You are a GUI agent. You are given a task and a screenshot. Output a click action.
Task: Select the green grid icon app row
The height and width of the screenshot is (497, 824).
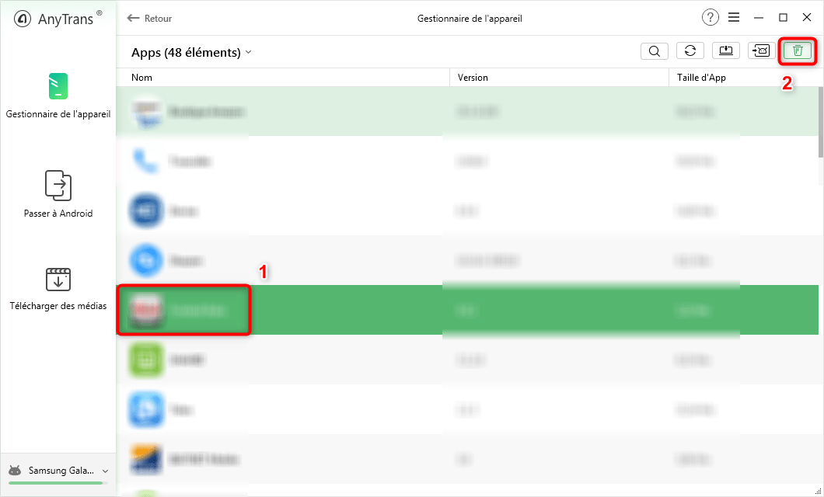pos(467,360)
